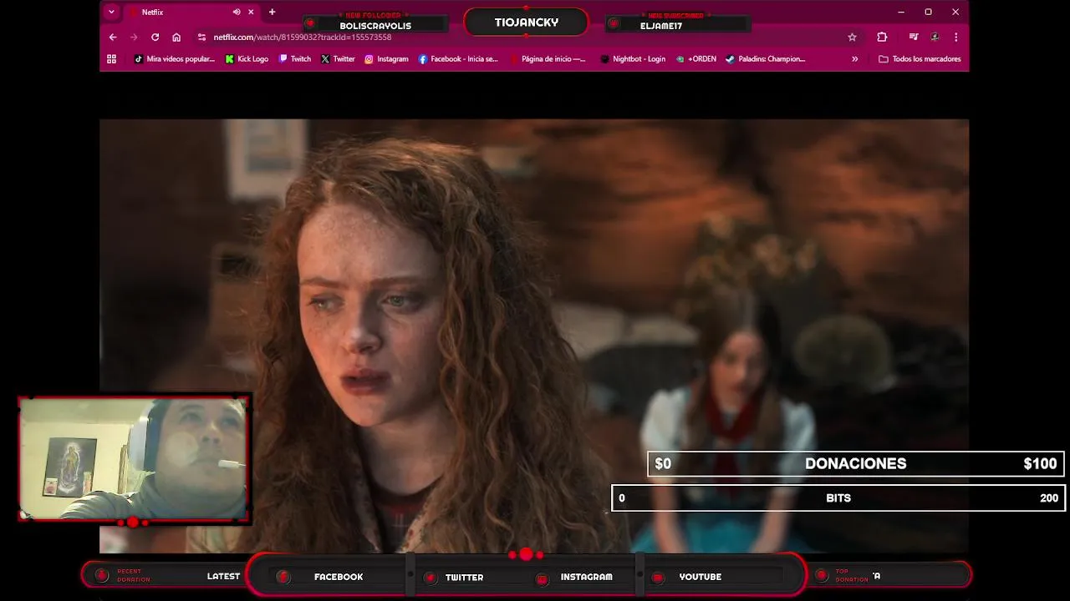
Task: Click the DONACIONES goal bar
Action: click(x=856, y=464)
